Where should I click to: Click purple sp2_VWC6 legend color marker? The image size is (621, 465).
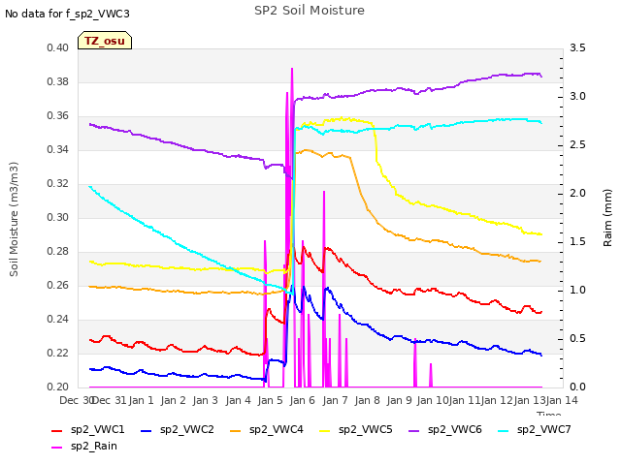click(x=414, y=430)
